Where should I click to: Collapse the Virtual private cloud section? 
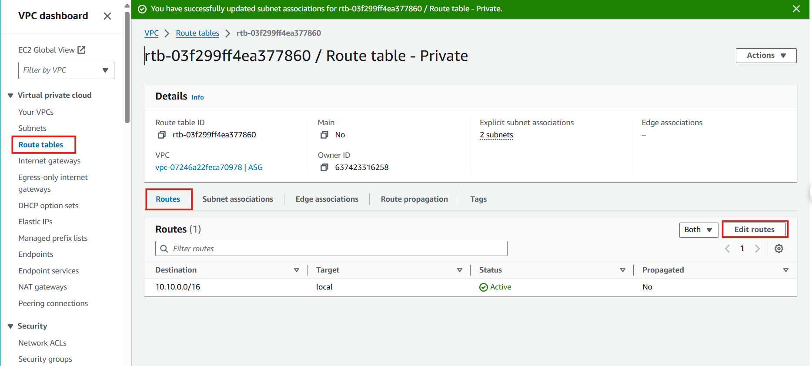(10, 96)
